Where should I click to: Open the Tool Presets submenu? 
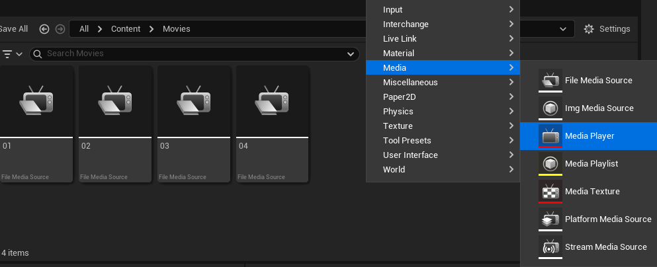tap(443, 141)
